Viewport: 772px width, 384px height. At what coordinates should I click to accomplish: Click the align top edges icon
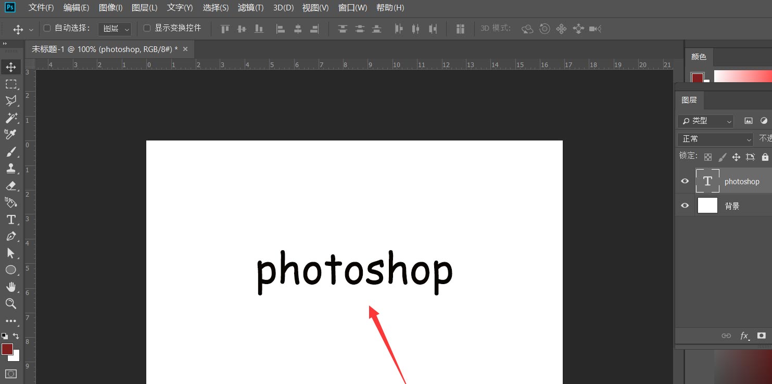tap(225, 29)
